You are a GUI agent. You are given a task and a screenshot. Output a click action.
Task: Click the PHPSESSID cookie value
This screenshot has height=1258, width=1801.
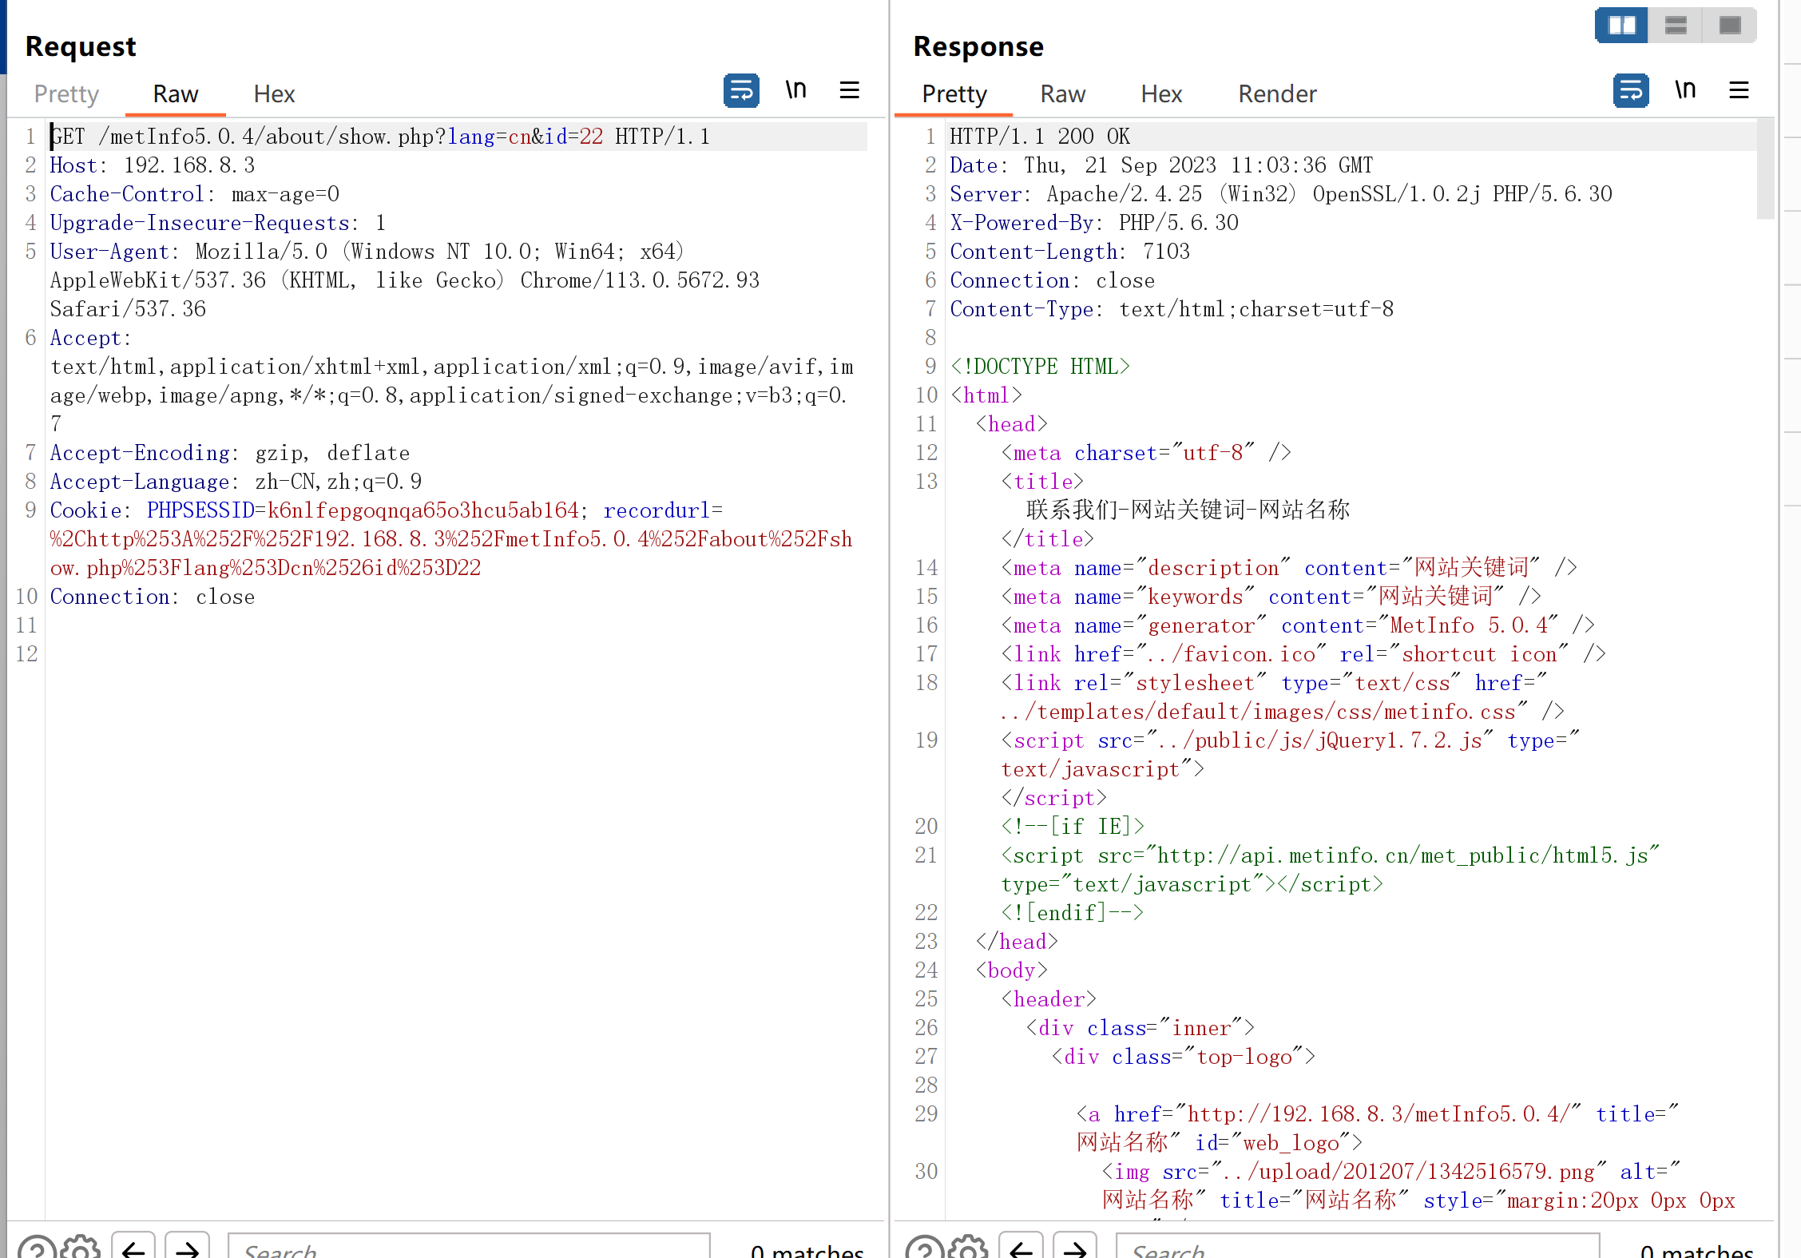(x=423, y=510)
